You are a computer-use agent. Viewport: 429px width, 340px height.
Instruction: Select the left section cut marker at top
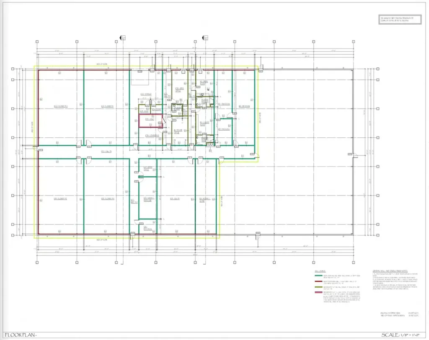123,37
